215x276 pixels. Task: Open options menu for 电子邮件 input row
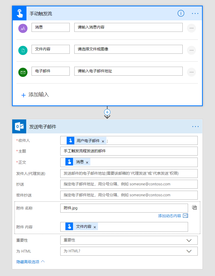tap(191, 72)
